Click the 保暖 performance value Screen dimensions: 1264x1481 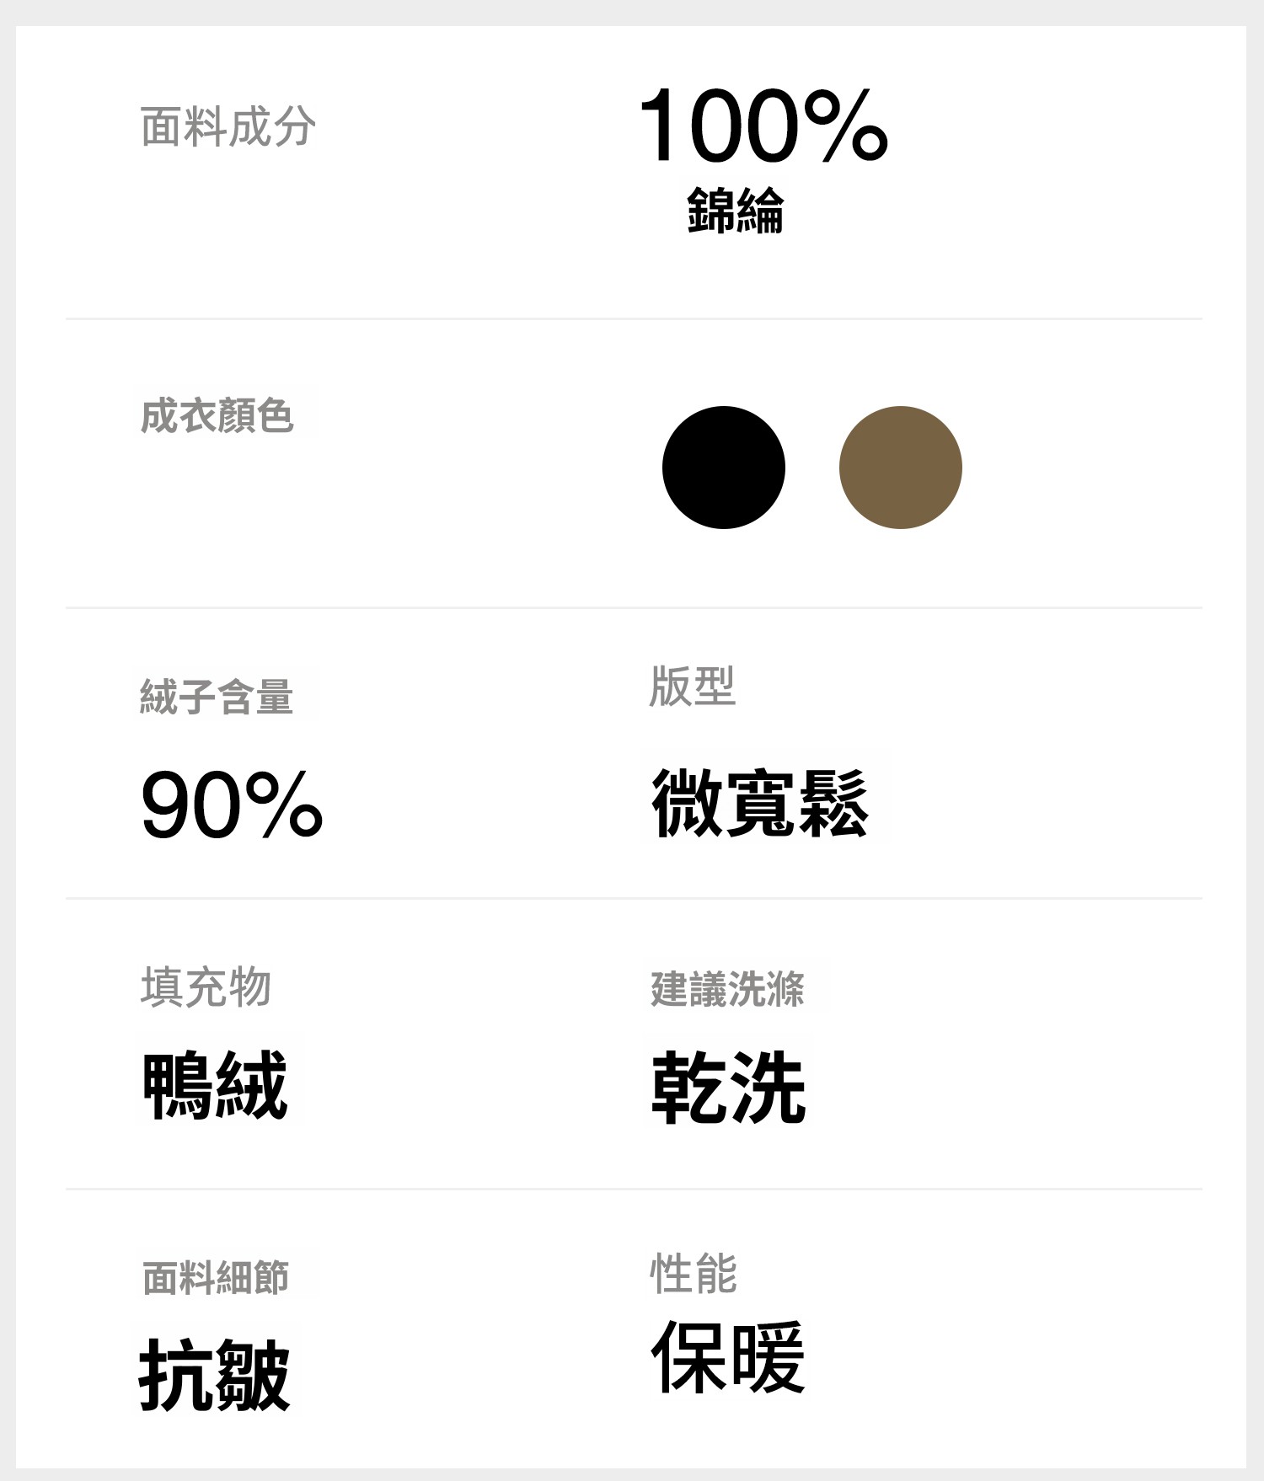tap(728, 1357)
